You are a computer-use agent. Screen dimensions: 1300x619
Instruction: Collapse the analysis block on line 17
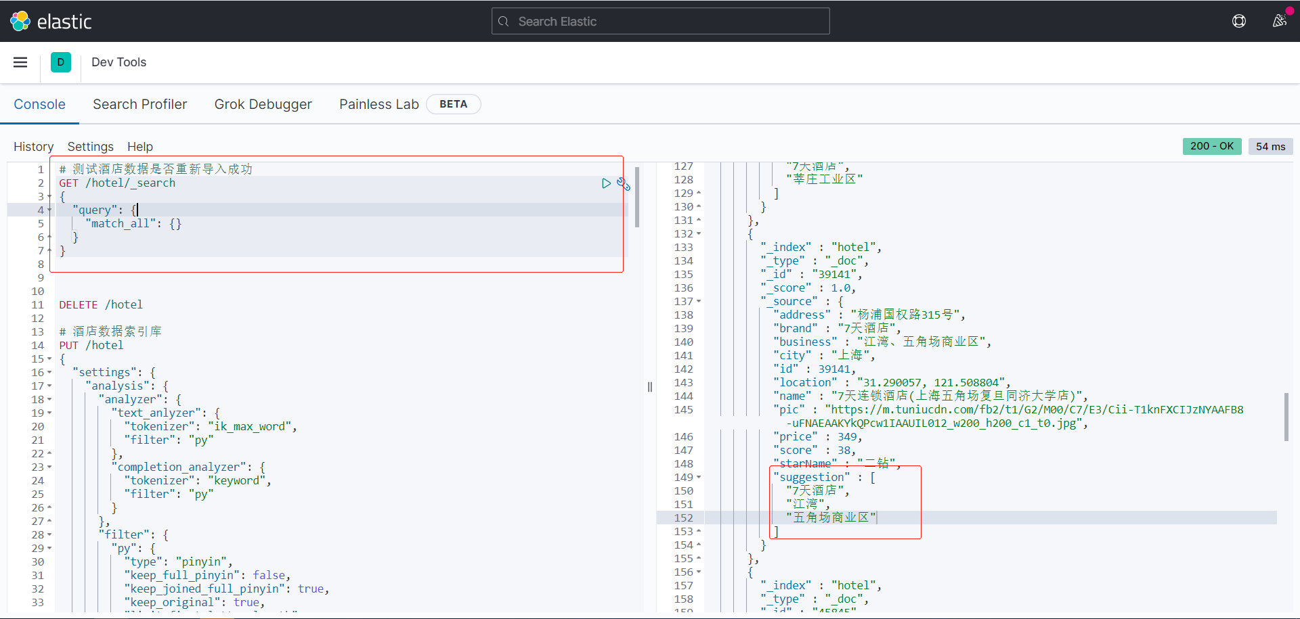(x=49, y=386)
